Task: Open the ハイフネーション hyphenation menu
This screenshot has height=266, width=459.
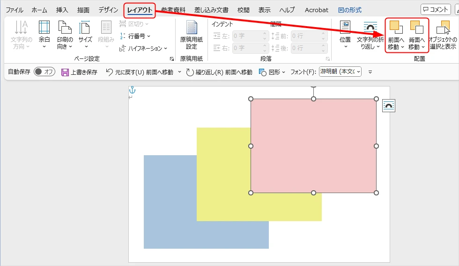Action: [143, 48]
